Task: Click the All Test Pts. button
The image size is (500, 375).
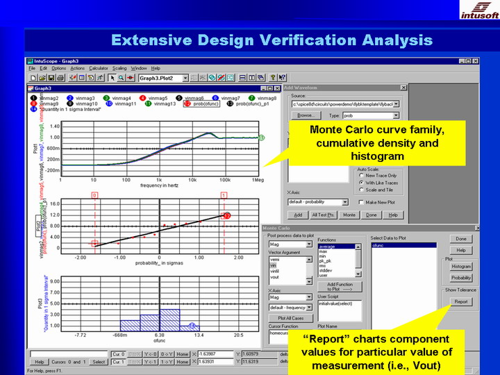Action: 323,215
